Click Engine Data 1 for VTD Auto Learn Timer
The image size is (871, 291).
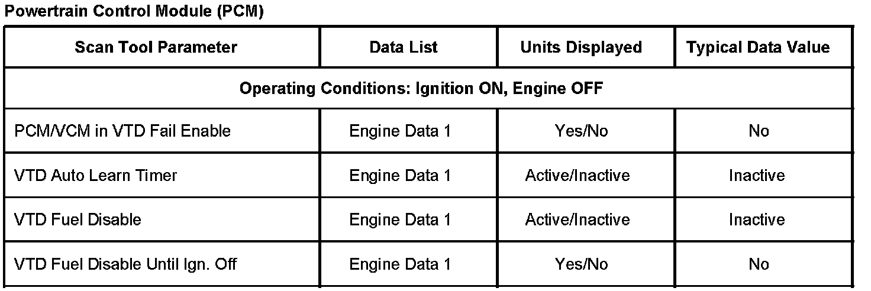[400, 175]
